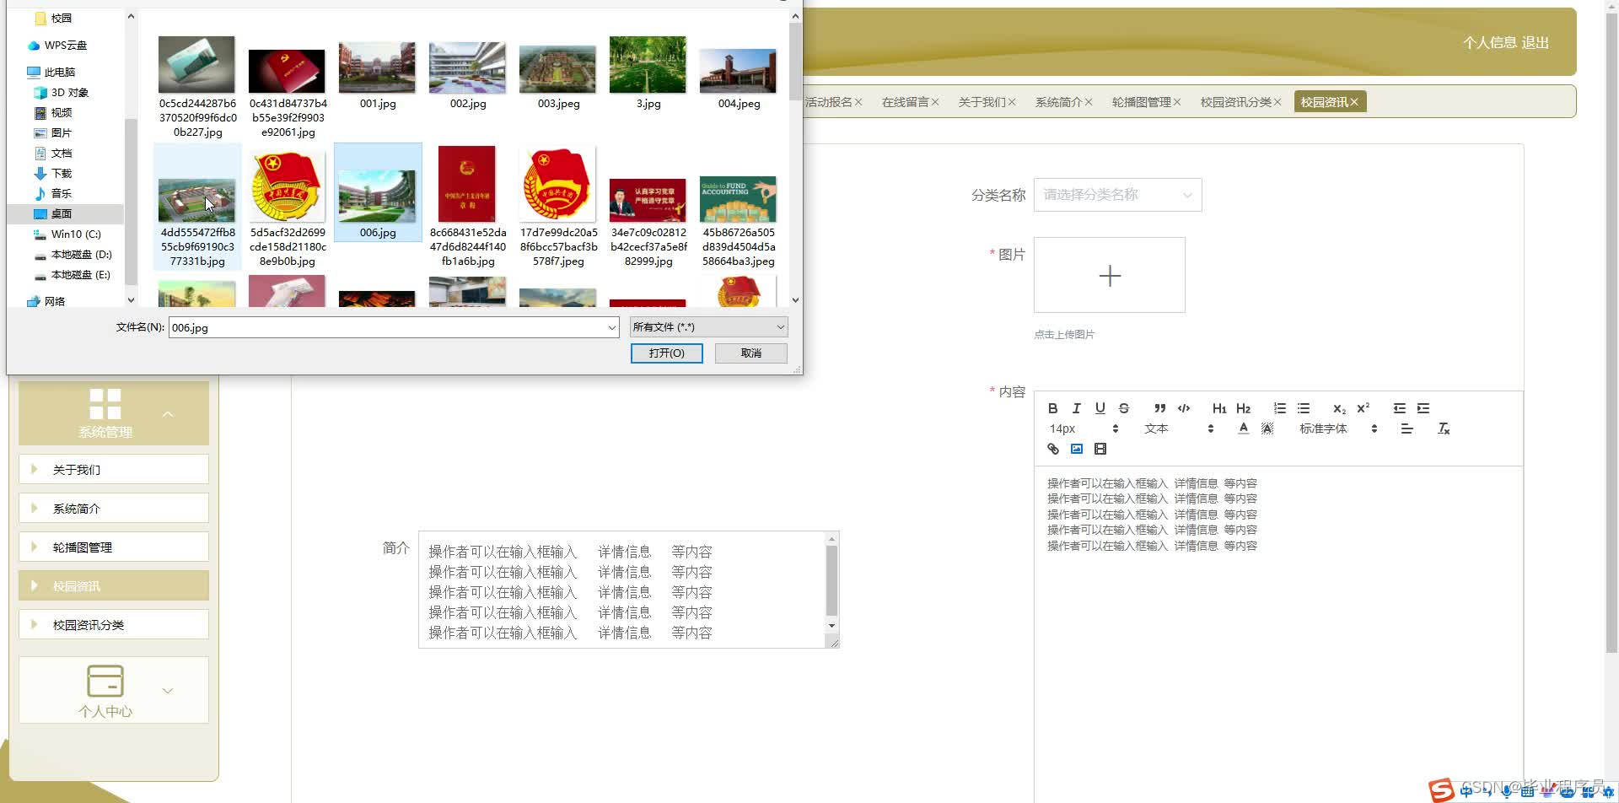Open 校园资讯分类 in the sidebar menu
1619x803 pixels.
(x=114, y=624)
